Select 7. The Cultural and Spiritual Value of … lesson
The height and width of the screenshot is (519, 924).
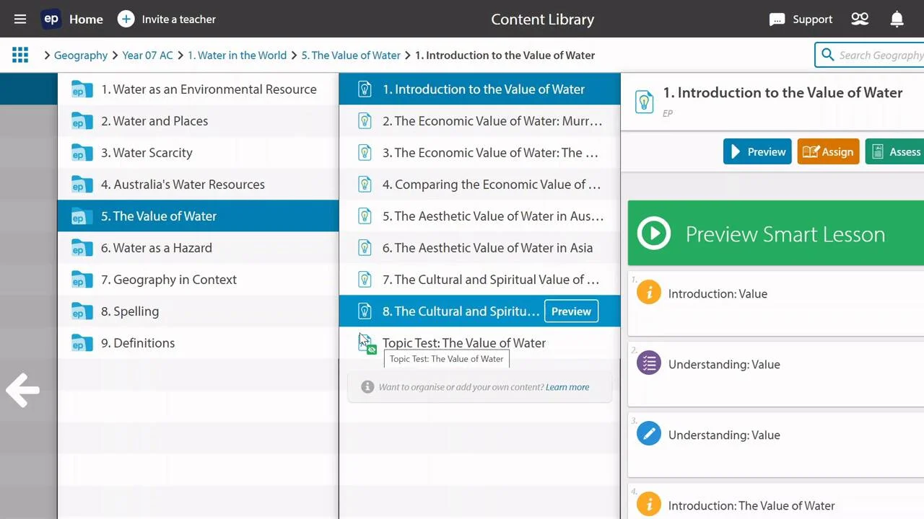479,280
